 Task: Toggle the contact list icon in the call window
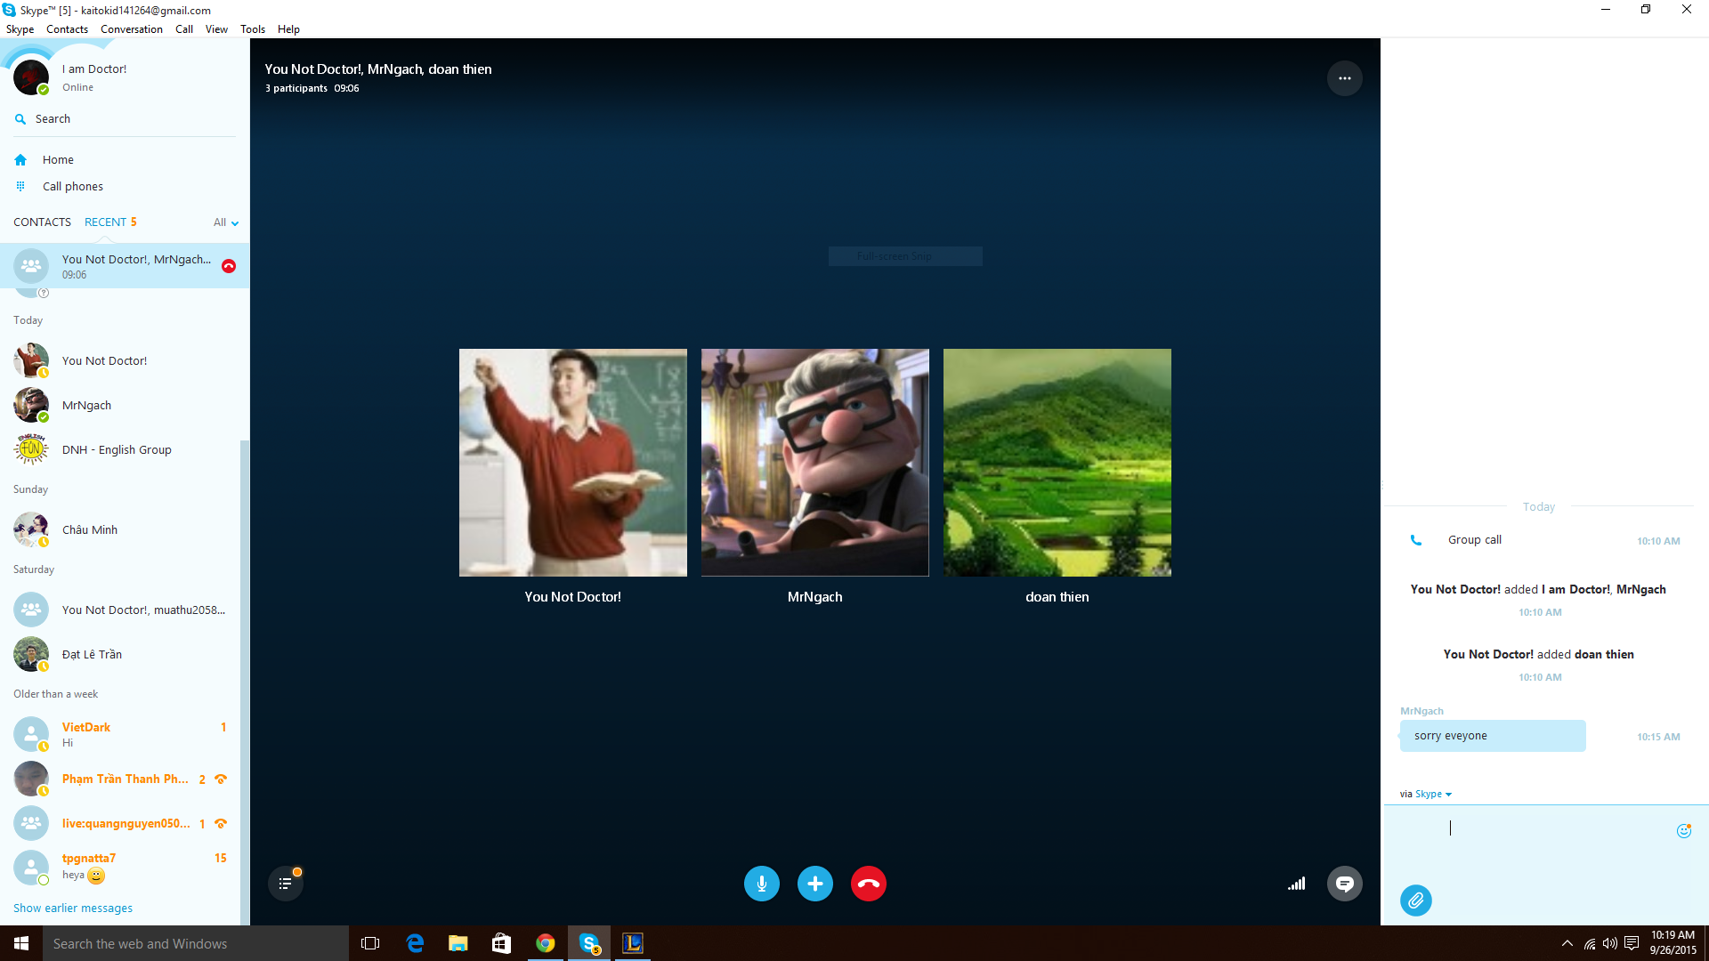point(285,884)
